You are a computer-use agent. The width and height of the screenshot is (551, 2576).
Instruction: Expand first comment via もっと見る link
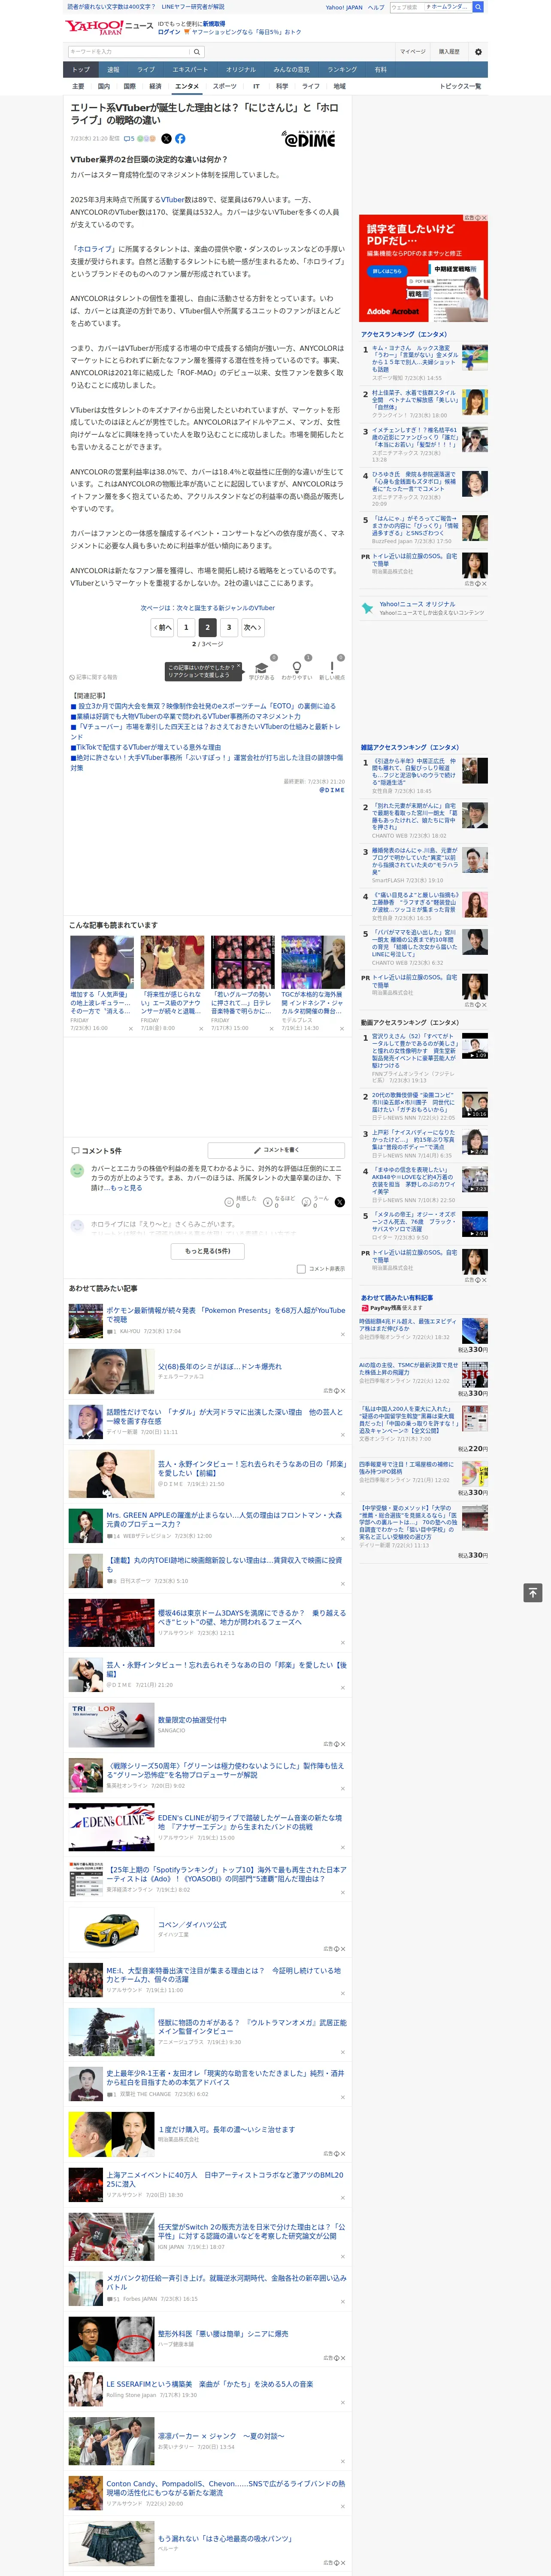point(126,1188)
